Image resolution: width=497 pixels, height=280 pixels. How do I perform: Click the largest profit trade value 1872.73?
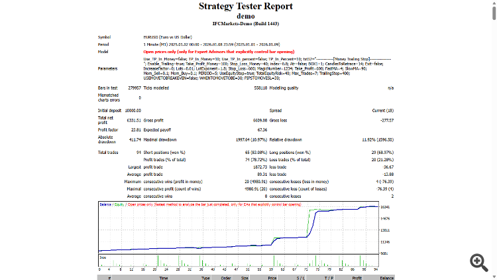[x=260, y=167]
